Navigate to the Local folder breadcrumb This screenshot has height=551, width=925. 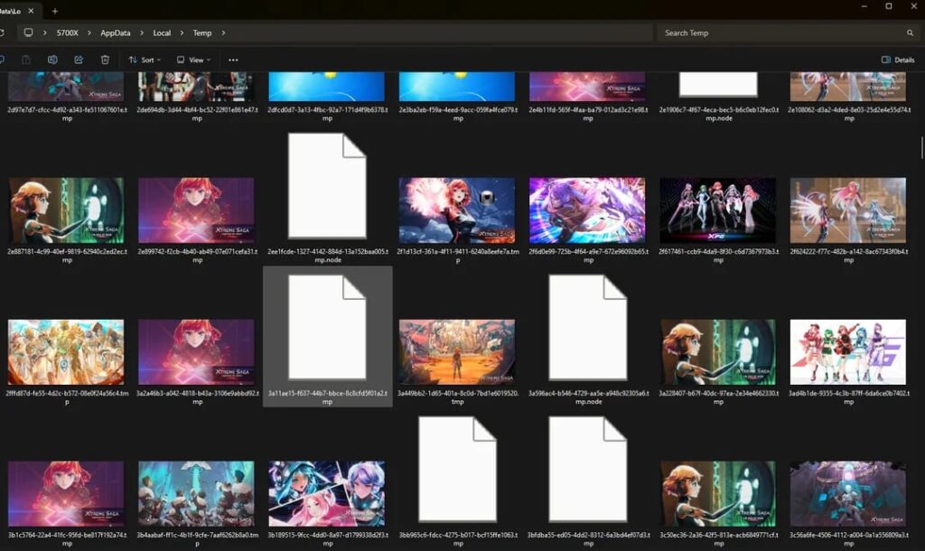[161, 33]
